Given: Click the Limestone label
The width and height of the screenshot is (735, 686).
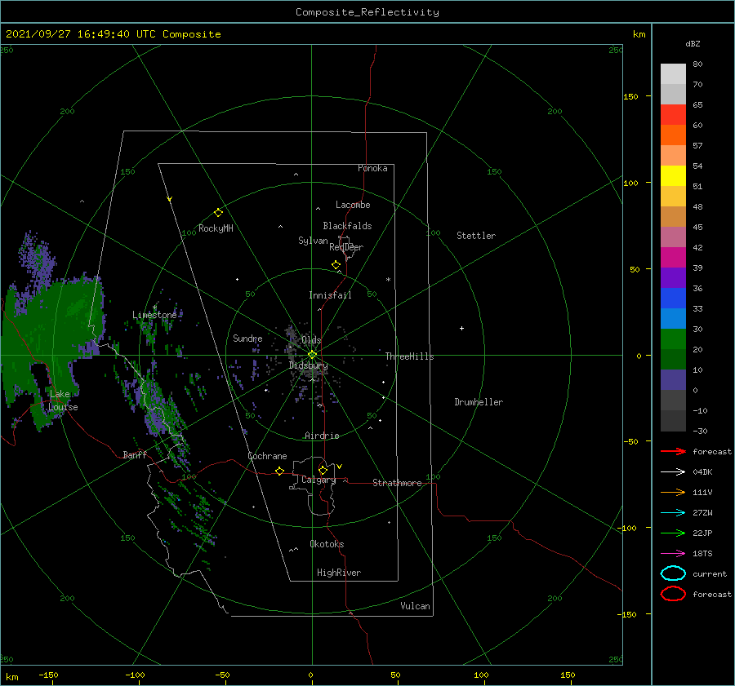Looking at the screenshot, I should coord(154,315).
